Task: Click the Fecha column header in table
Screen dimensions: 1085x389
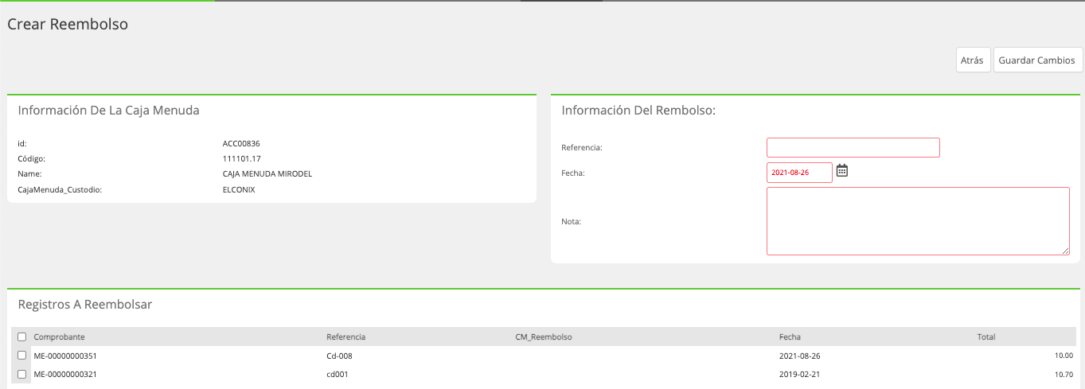Action: [x=790, y=337]
